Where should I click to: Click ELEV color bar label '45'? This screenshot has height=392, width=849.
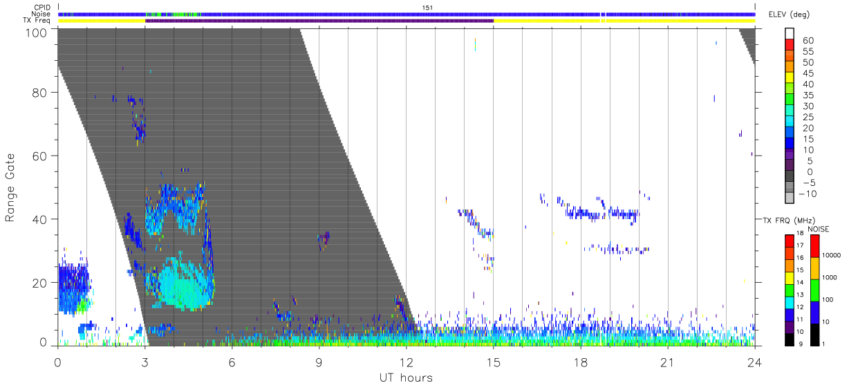(807, 73)
